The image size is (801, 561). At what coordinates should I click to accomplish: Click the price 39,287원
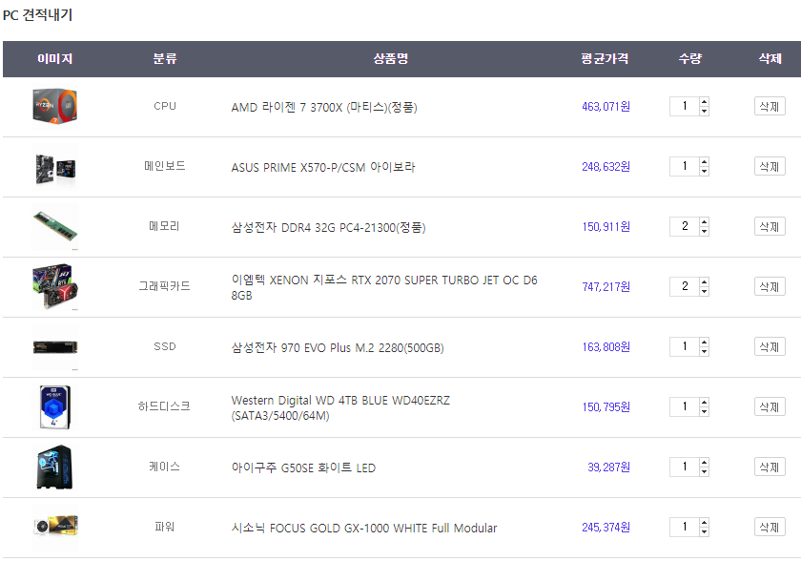coord(609,467)
